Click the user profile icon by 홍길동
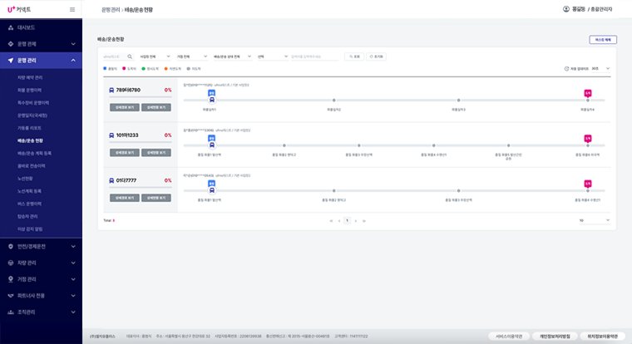632x344 pixels. point(566,9)
